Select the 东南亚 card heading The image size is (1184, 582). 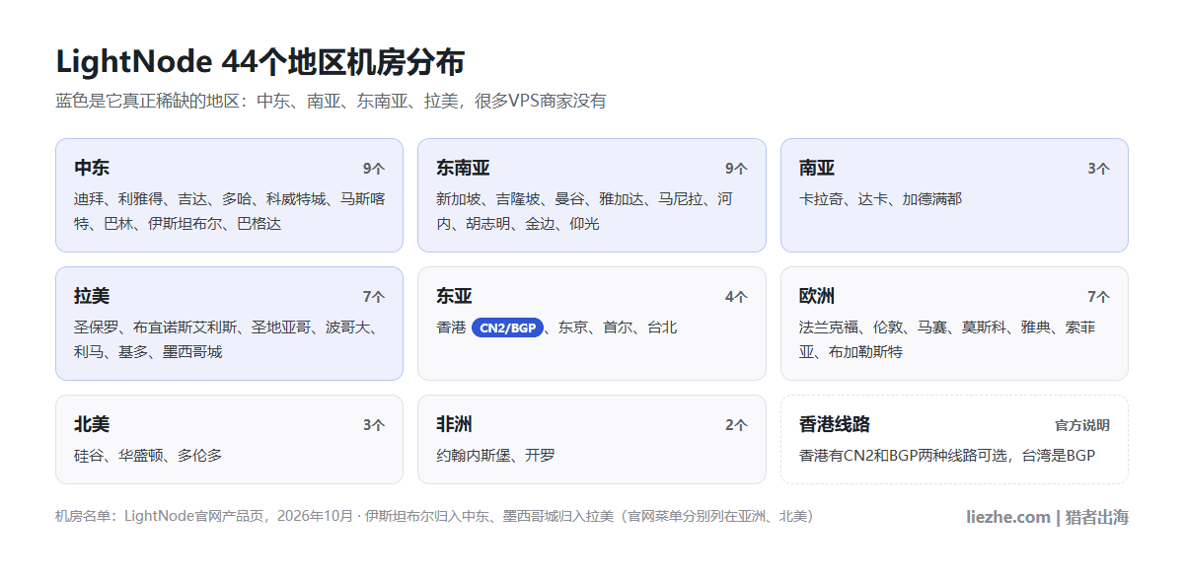click(463, 169)
